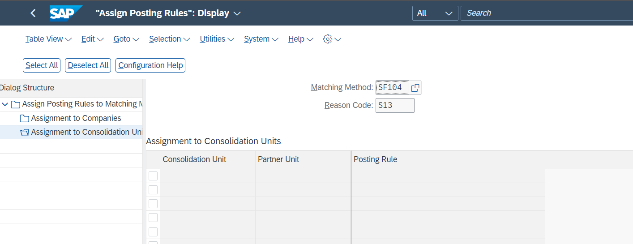The height and width of the screenshot is (244, 633).
Task: Click the open folder icon for Consolidation Units
Action: pyautogui.click(x=25, y=133)
